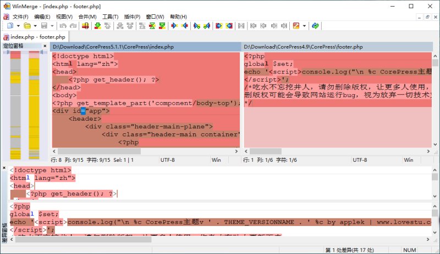440x254 pixels.
Task: Open the 窗口(W) menu
Action: coord(155,17)
